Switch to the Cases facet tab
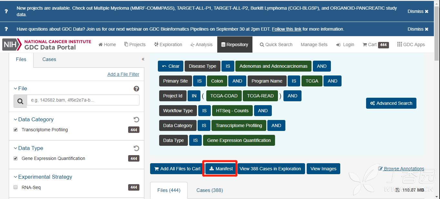 point(49,59)
